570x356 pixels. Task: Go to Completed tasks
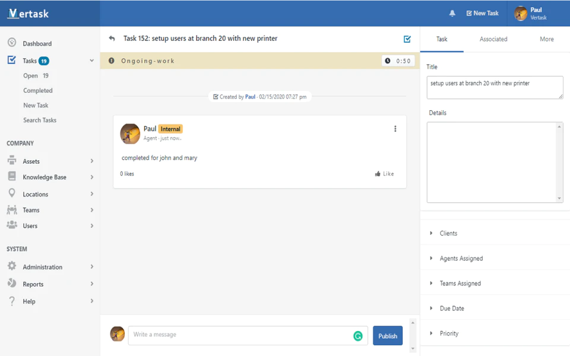tap(38, 90)
